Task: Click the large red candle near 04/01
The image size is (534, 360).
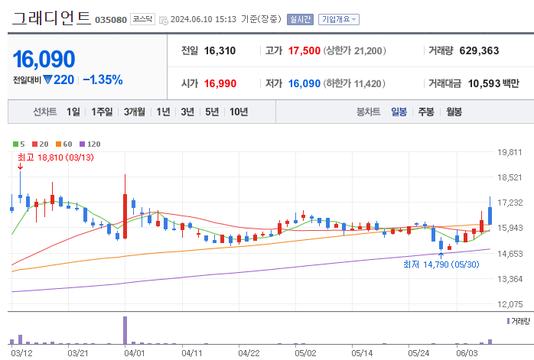Action: 125,216
